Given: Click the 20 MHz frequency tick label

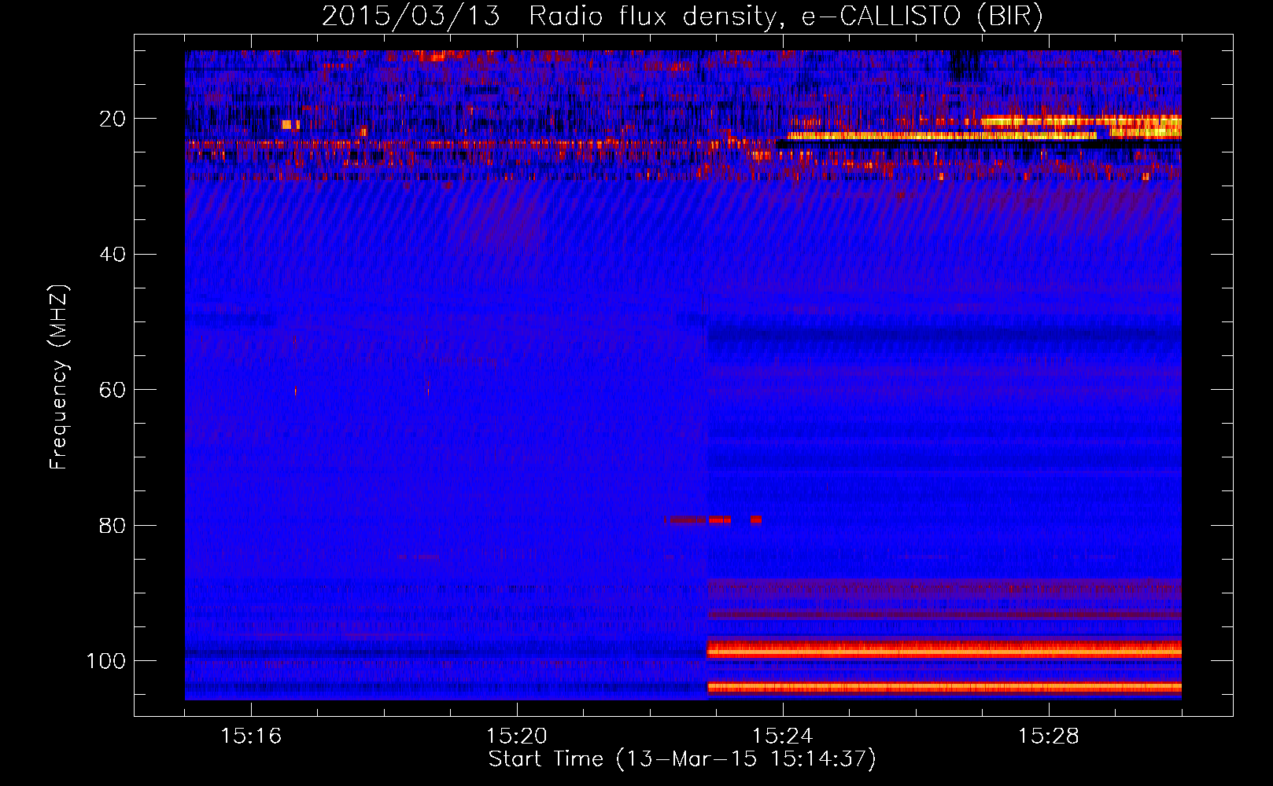Looking at the screenshot, I should [x=113, y=119].
